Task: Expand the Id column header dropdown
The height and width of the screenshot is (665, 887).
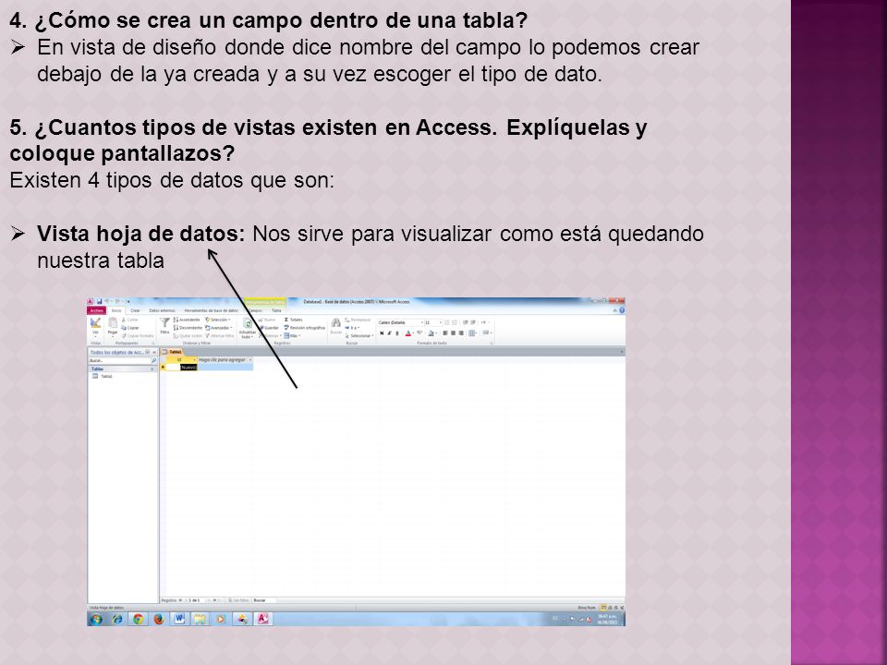Action: [x=194, y=359]
